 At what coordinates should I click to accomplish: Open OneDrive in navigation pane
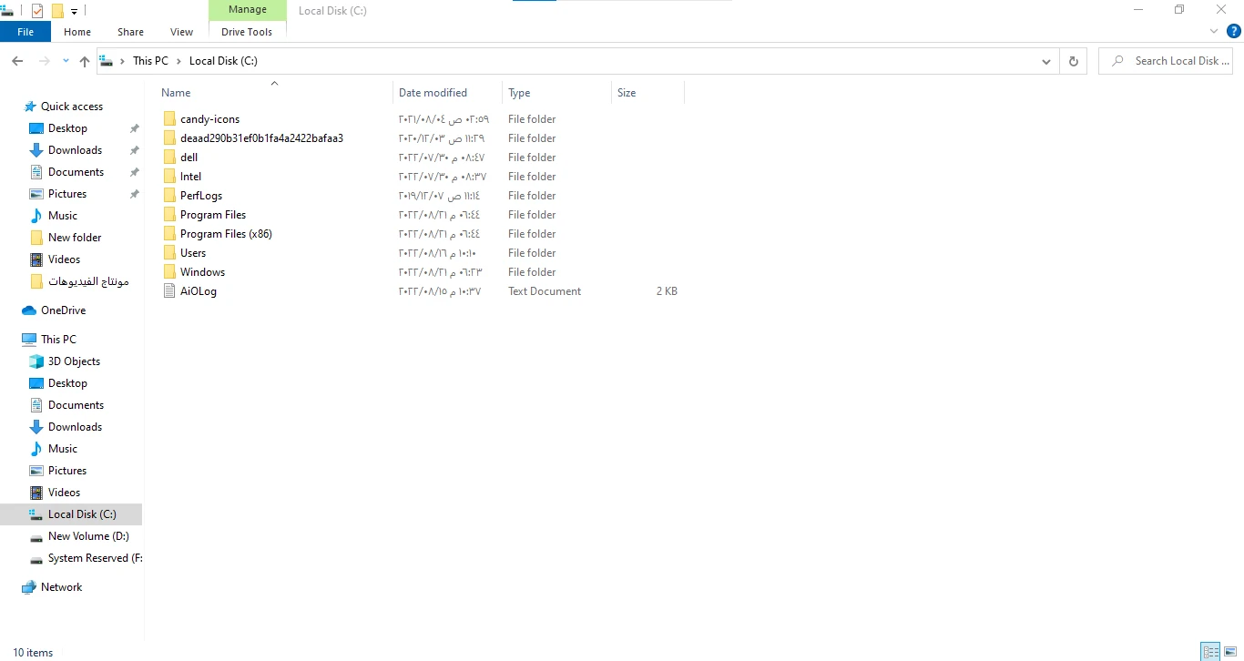(x=63, y=310)
